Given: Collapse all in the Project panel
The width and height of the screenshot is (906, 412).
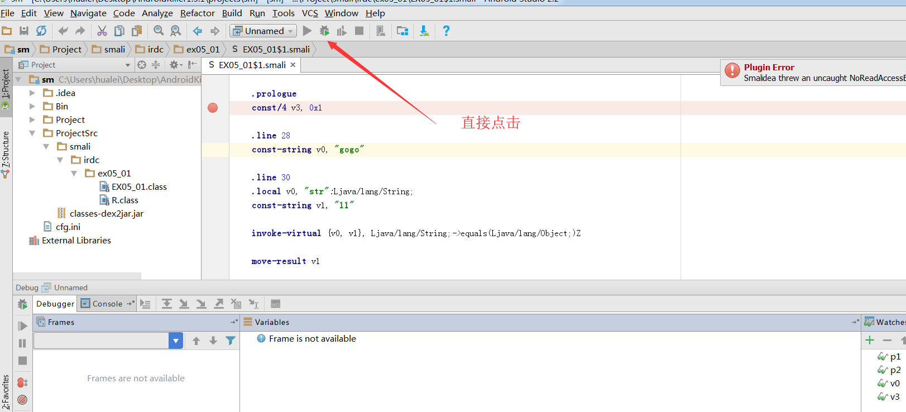Looking at the screenshot, I should (x=156, y=65).
